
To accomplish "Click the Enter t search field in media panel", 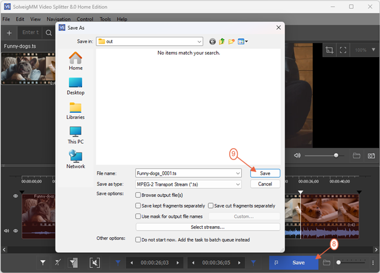I will coord(30,32).
